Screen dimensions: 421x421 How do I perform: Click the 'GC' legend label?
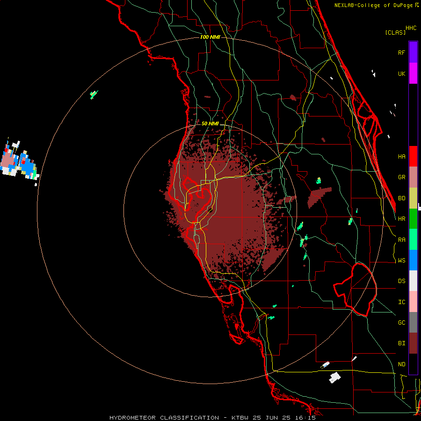(401, 323)
